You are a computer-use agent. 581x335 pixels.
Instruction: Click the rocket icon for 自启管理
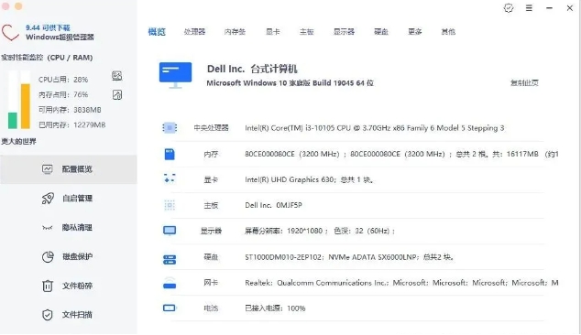[48, 199]
